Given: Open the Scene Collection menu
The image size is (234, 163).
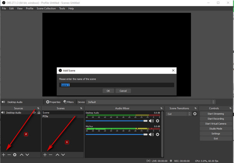Looking at the screenshot, I should click(46, 9).
